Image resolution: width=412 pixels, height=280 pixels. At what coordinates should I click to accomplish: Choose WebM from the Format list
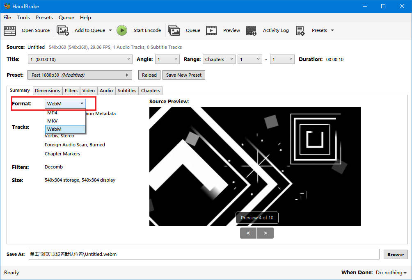pos(65,129)
